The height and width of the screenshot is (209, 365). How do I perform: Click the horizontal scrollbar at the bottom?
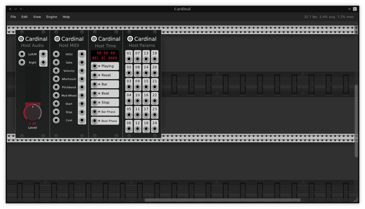point(222,200)
